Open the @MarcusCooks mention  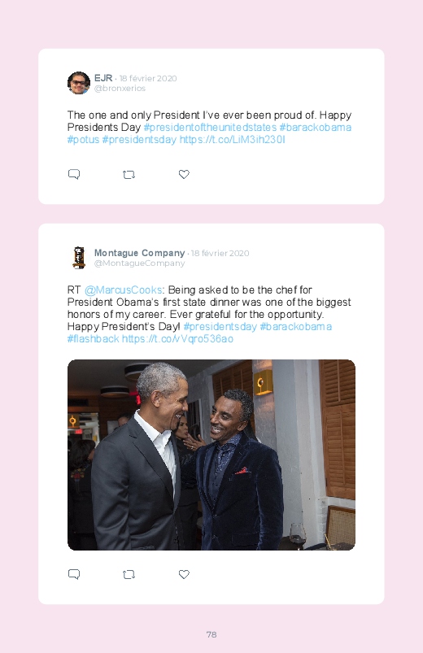coord(124,289)
